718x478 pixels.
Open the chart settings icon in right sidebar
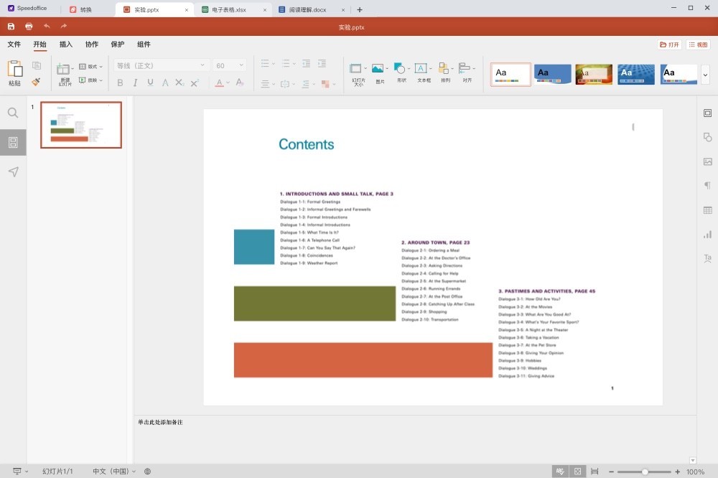pos(707,234)
